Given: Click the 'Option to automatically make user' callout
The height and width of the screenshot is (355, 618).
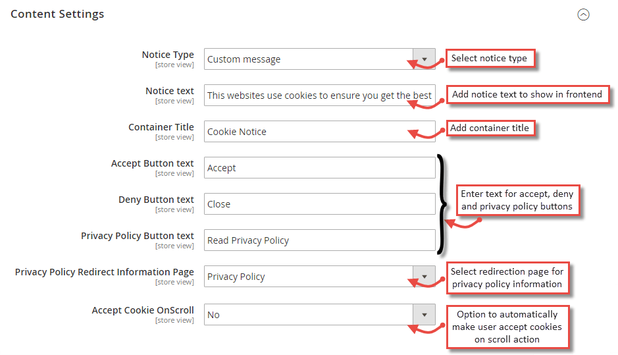Looking at the screenshot, I should [507, 327].
